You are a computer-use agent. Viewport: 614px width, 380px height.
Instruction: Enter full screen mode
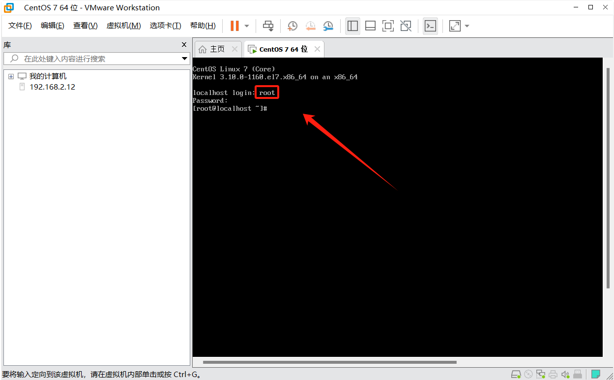coord(388,26)
